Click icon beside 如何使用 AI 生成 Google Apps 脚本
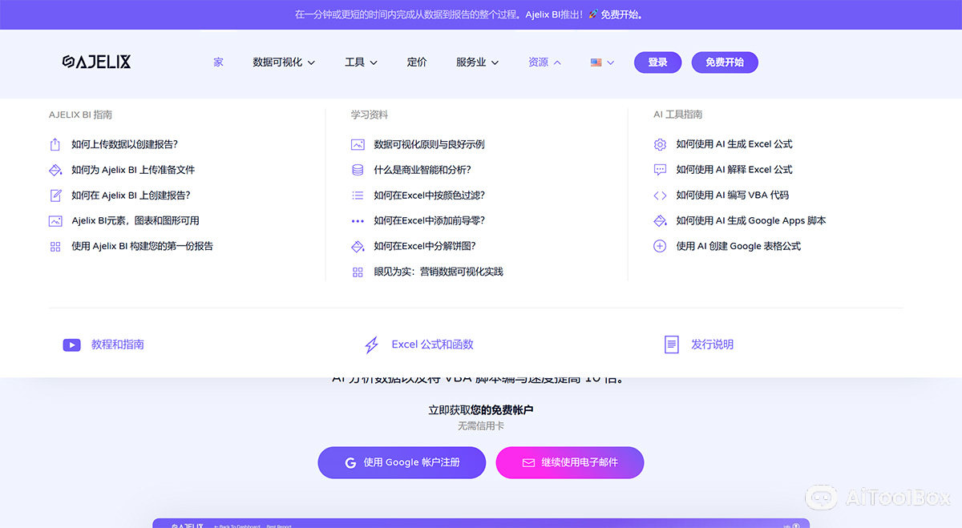The height and width of the screenshot is (528, 962). coord(660,220)
